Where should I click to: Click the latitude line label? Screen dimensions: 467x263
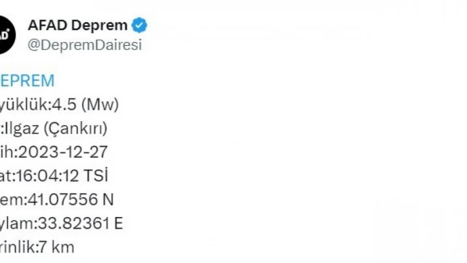(x=9, y=200)
